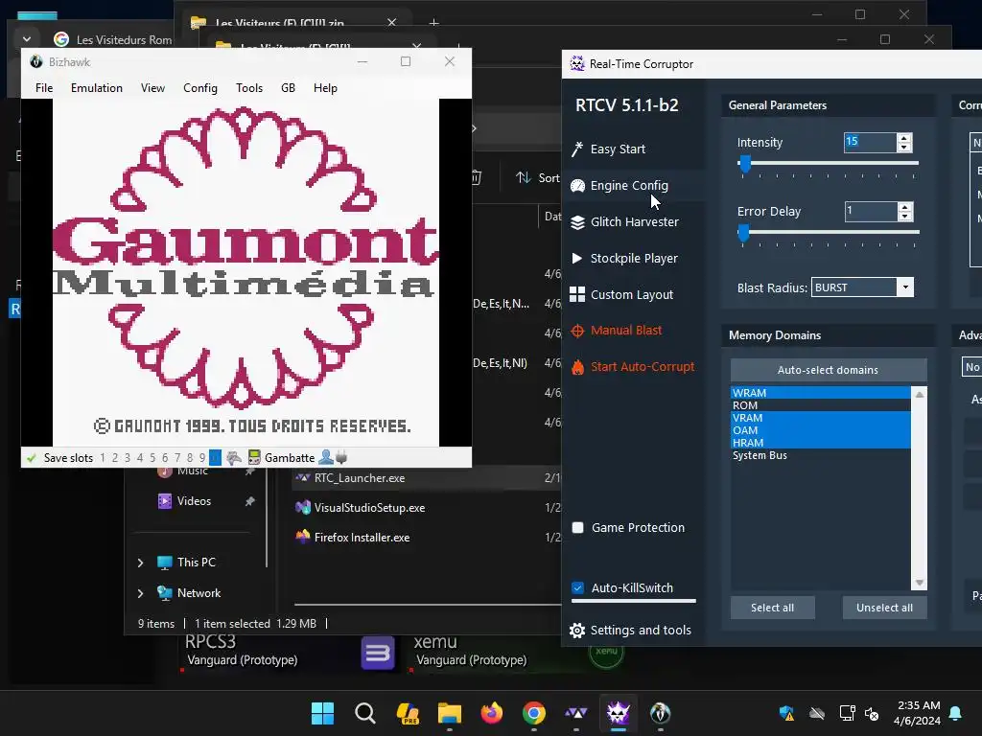Click the Intensity value field

(x=870, y=143)
